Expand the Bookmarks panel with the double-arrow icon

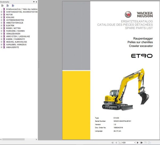click(34, 2)
